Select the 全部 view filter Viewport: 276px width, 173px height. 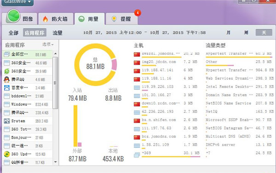click(13, 33)
